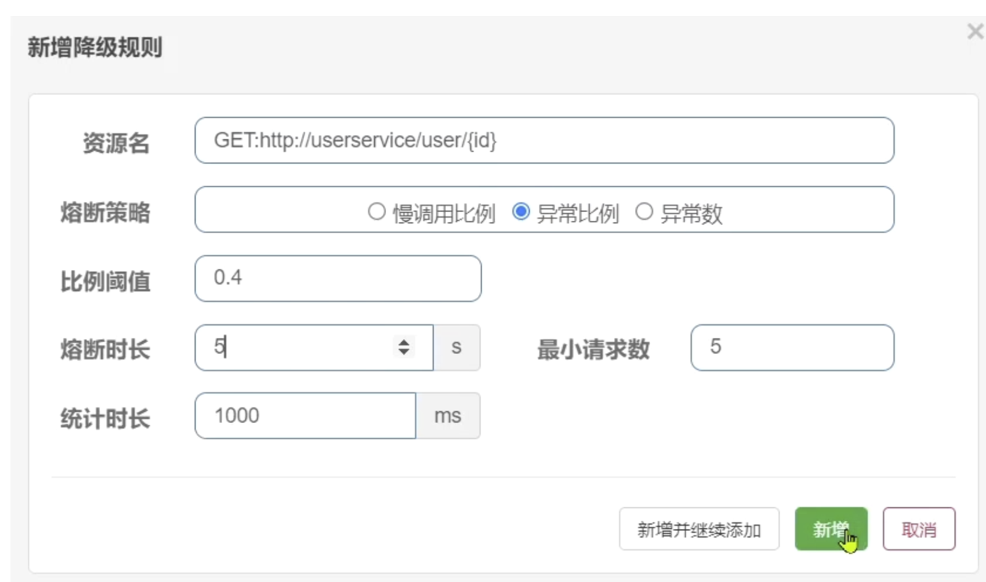986x582 pixels.
Task: Click the 资源名 input field
Action: click(x=543, y=141)
